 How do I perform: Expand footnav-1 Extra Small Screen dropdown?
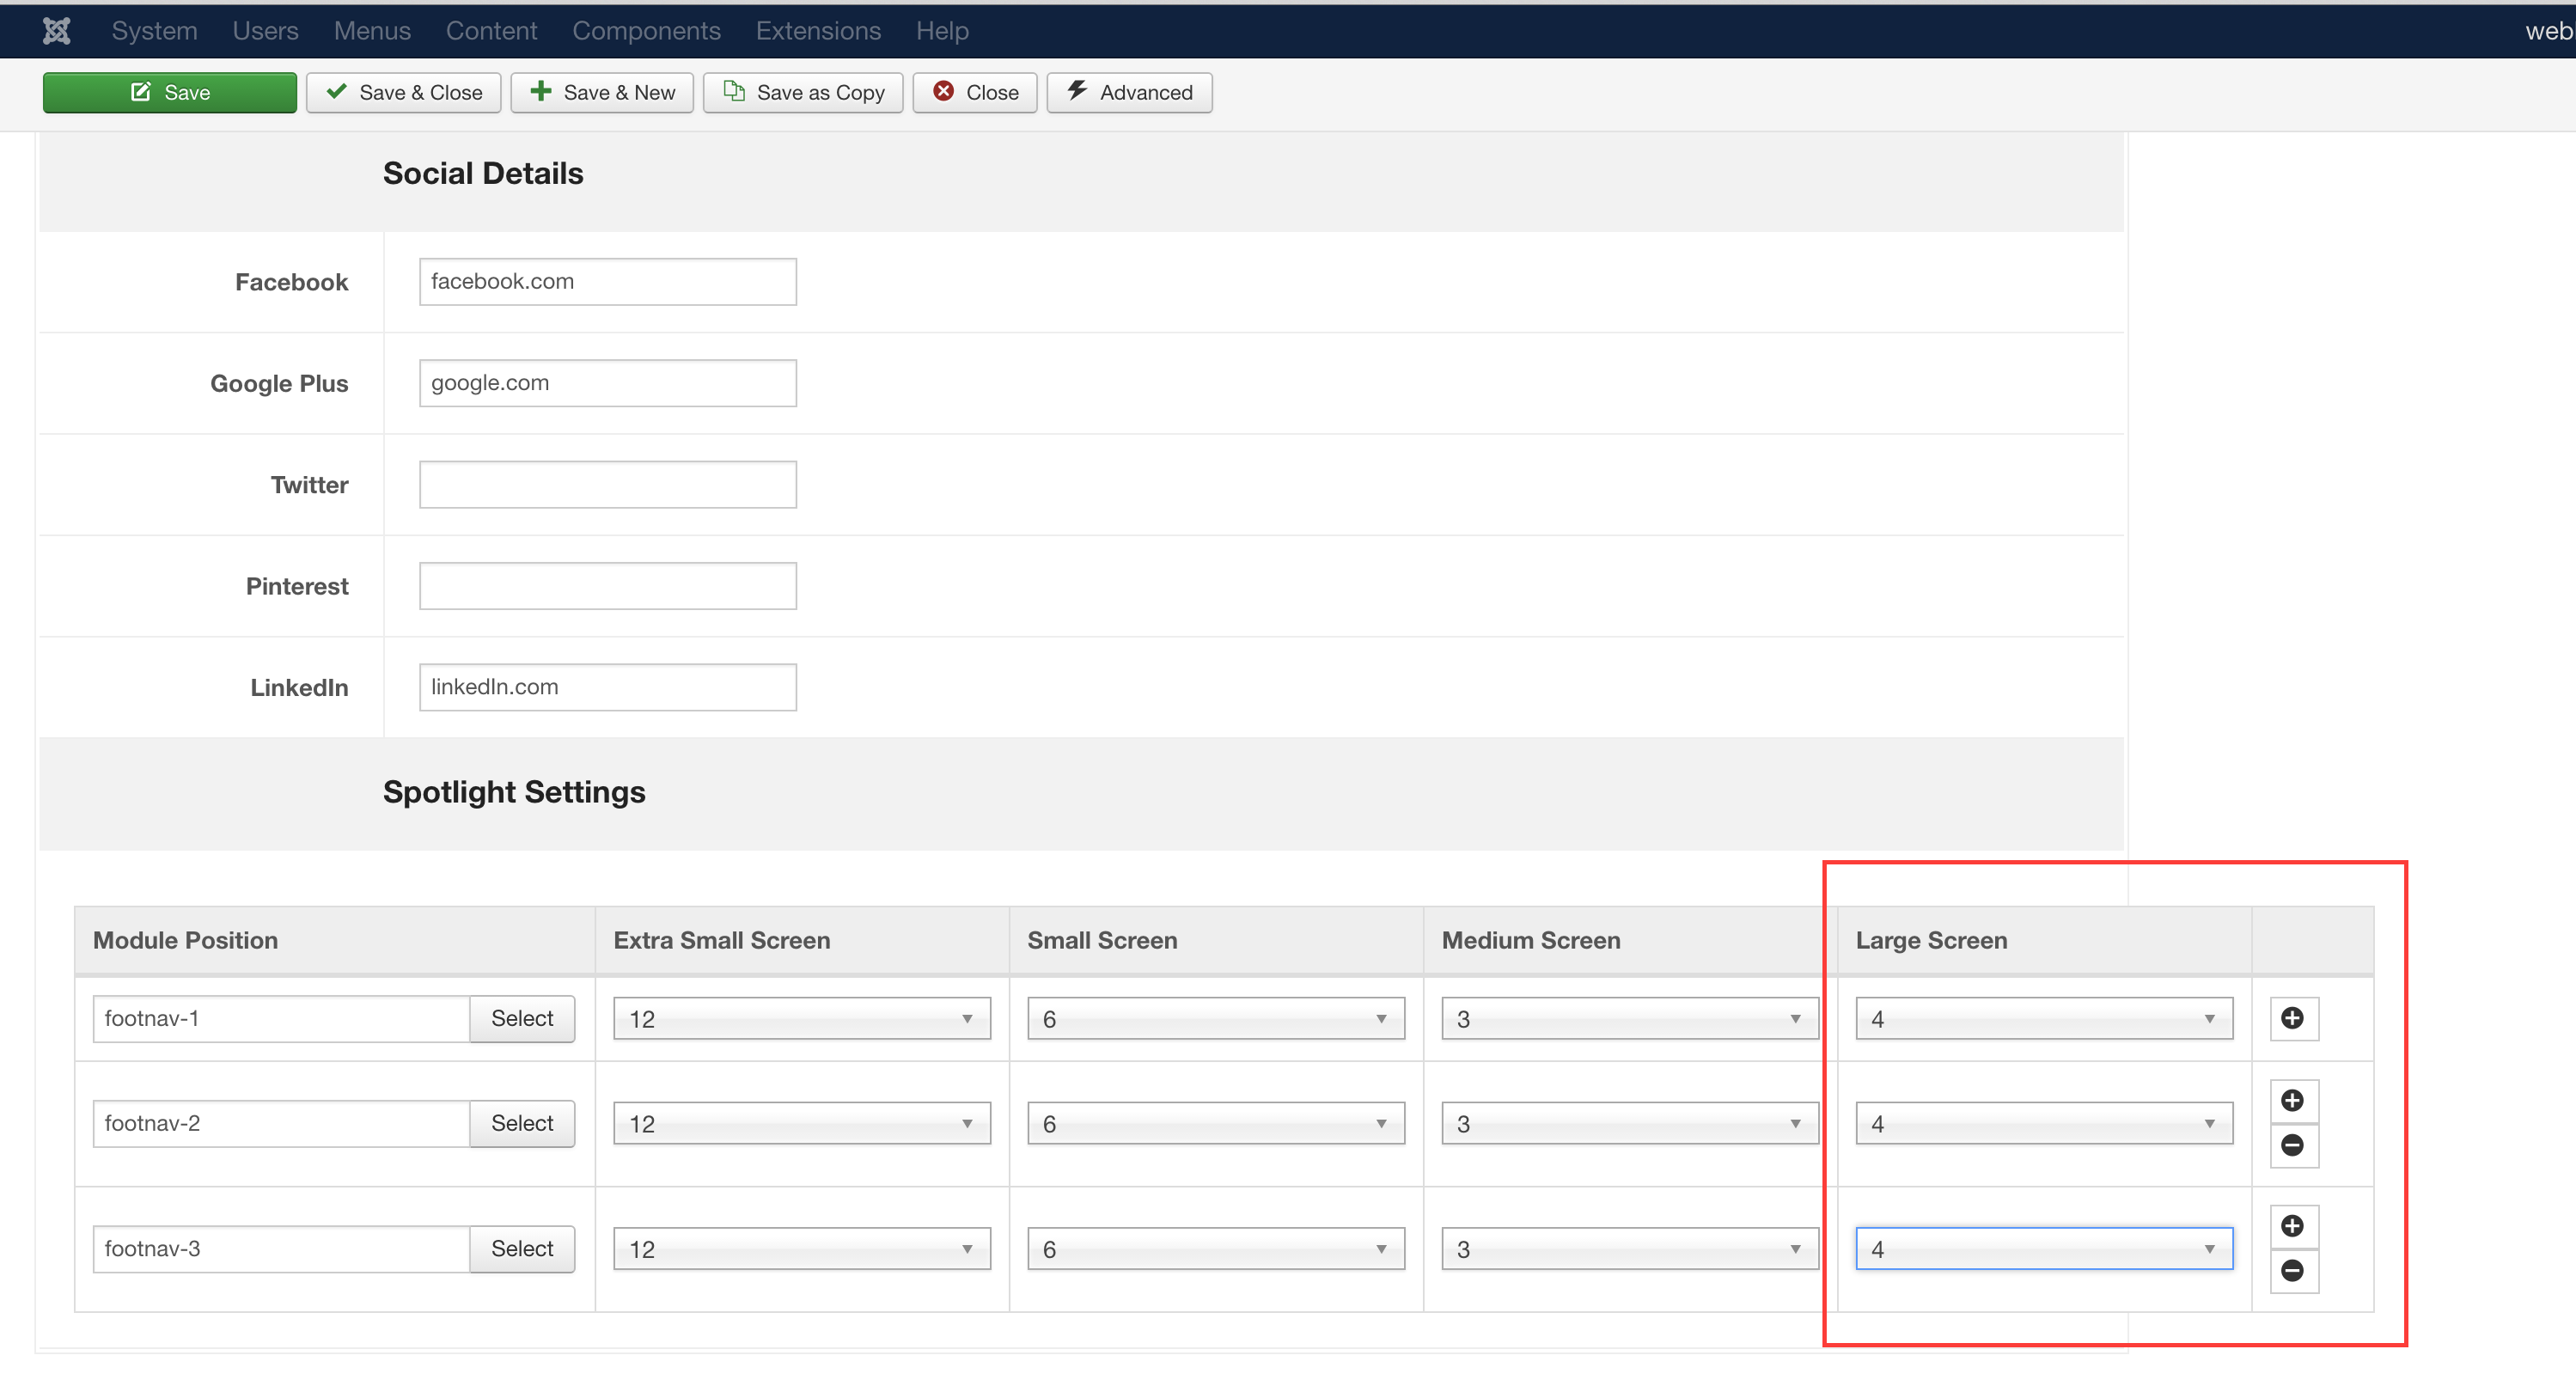coord(801,1018)
